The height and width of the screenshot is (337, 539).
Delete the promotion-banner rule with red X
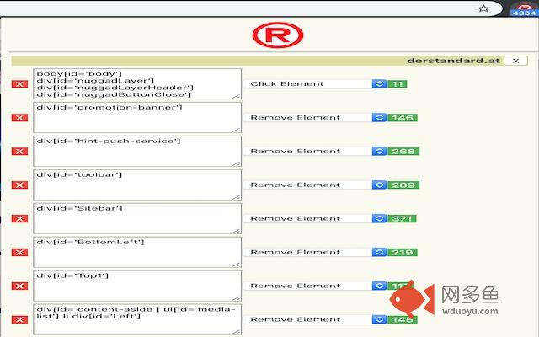point(19,118)
